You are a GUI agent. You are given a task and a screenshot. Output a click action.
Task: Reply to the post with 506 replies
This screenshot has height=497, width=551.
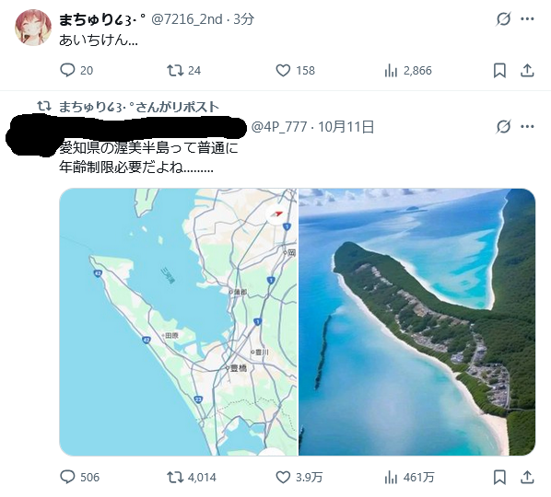pos(79,477)
